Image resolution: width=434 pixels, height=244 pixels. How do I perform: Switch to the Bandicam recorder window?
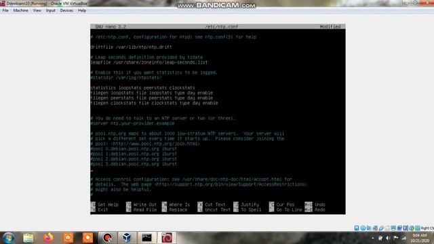click(x=108, y=238)
